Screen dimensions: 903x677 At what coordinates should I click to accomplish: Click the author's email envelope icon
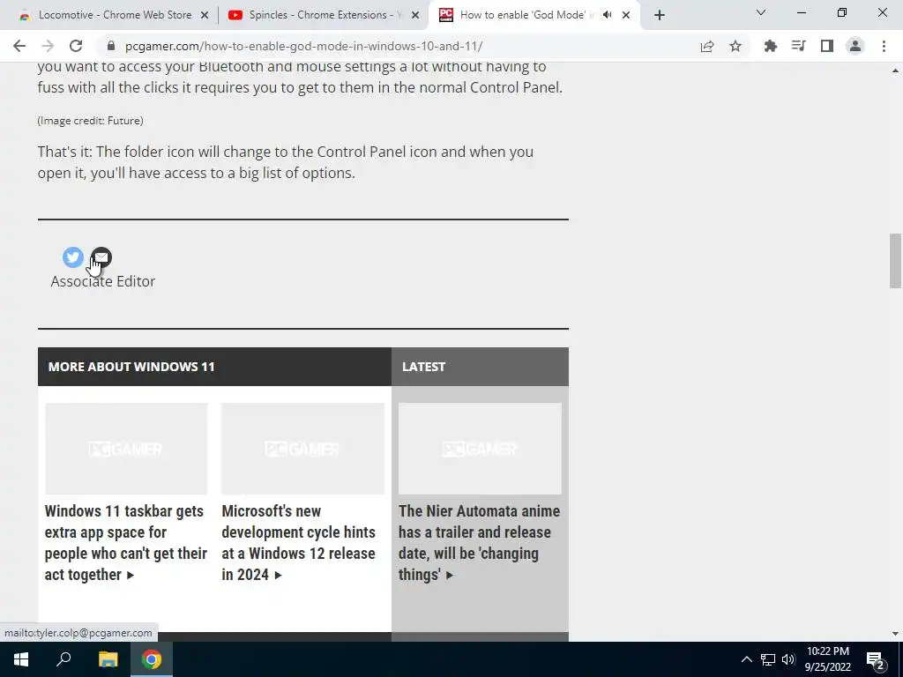point(101,257)
